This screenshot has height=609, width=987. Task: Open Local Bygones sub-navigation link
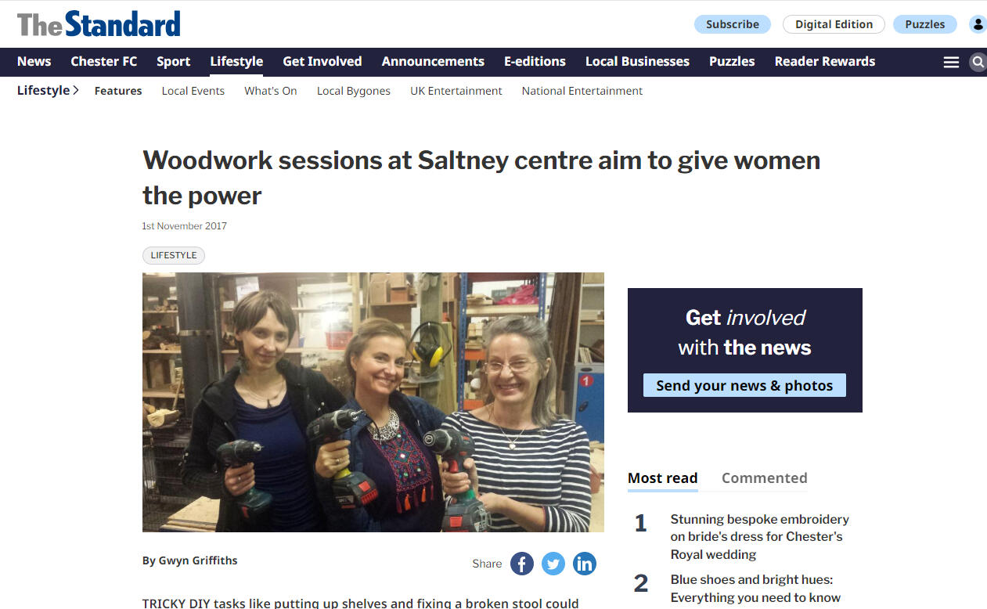point(354,91)
